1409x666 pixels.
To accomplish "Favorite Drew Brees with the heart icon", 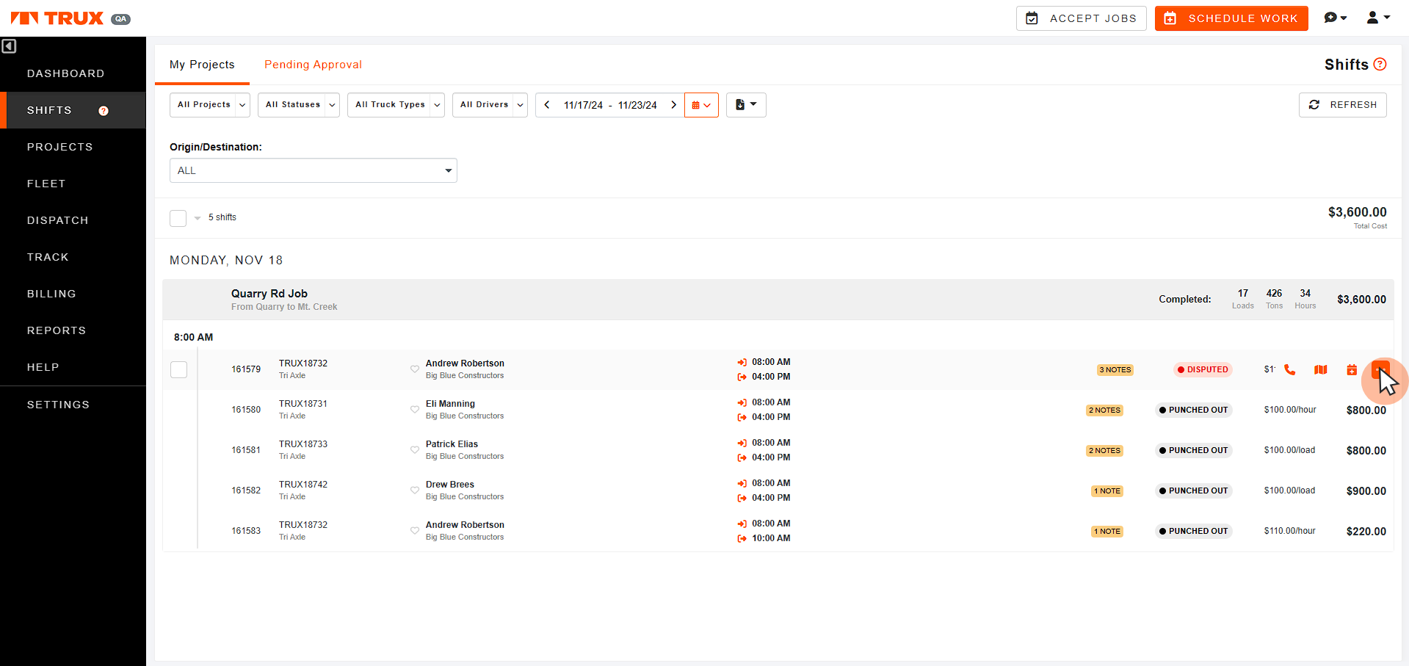I will pyautogui.click(x=415, y=490).
